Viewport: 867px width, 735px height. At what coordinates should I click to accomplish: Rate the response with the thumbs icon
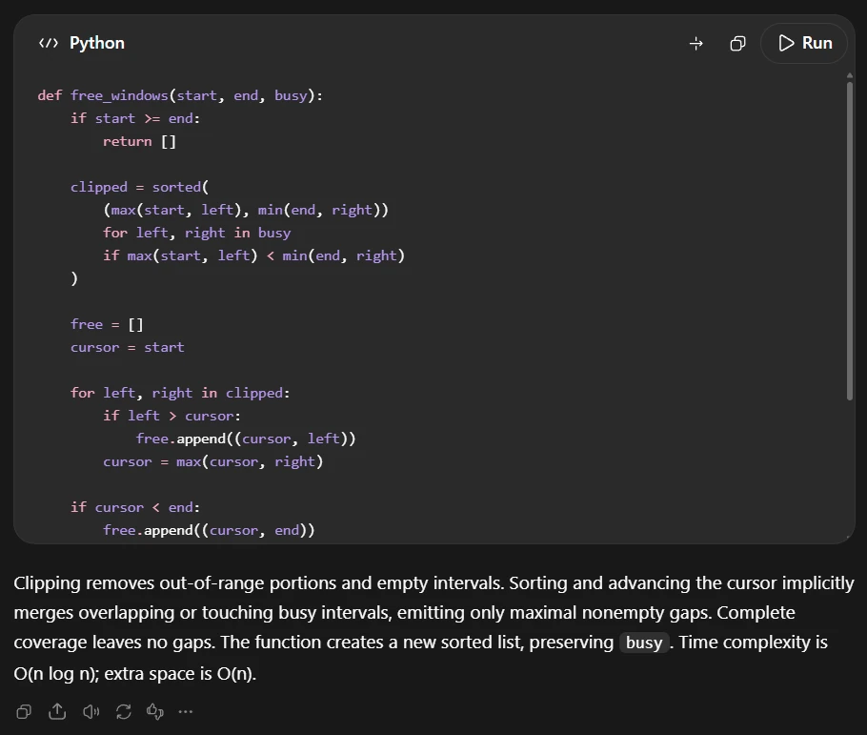click(154, 711)
